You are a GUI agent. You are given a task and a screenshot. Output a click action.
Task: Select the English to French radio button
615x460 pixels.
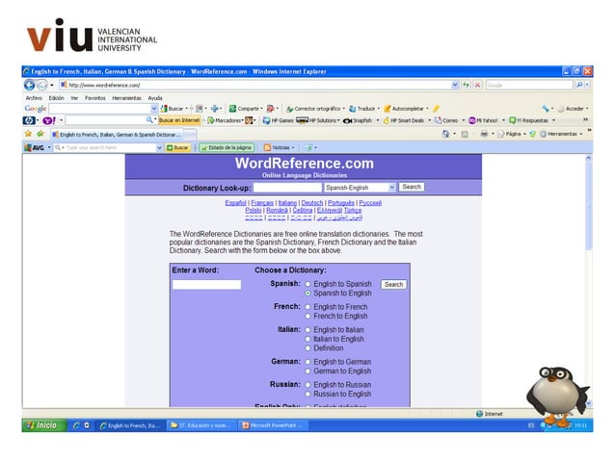click(x=307, y=307)
